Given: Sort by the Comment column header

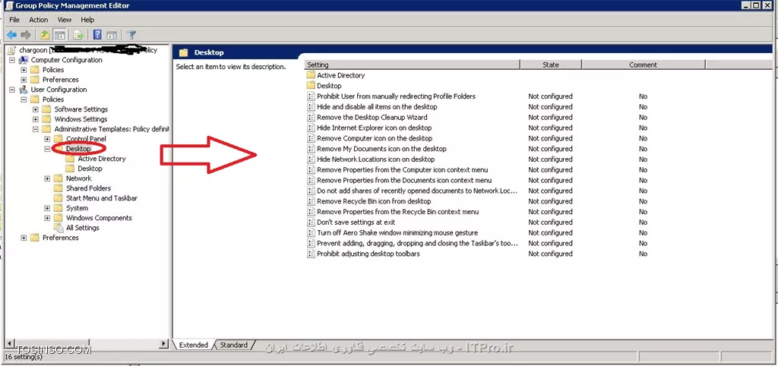Looking at the screenshot, I should pyautogui.click(x=643, y=65).
